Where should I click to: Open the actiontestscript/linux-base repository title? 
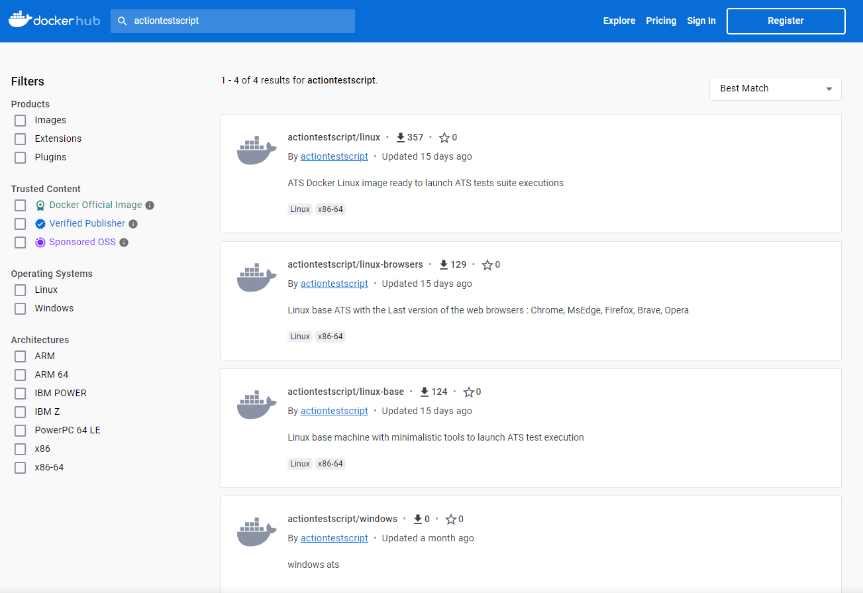[346, 392]
